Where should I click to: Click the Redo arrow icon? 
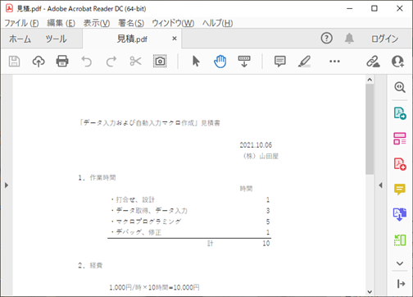pyautogui.click(x=111, y=62)
